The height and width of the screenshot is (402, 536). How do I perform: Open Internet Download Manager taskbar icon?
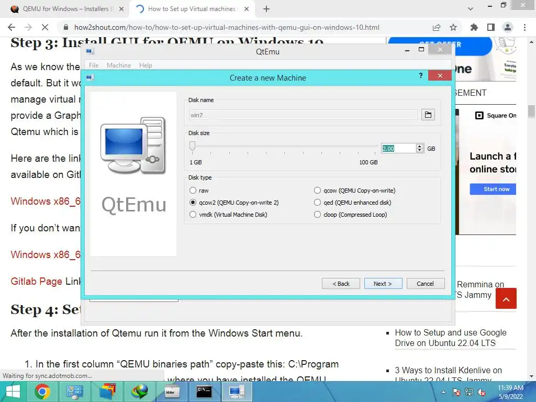(x=139, y=392)
